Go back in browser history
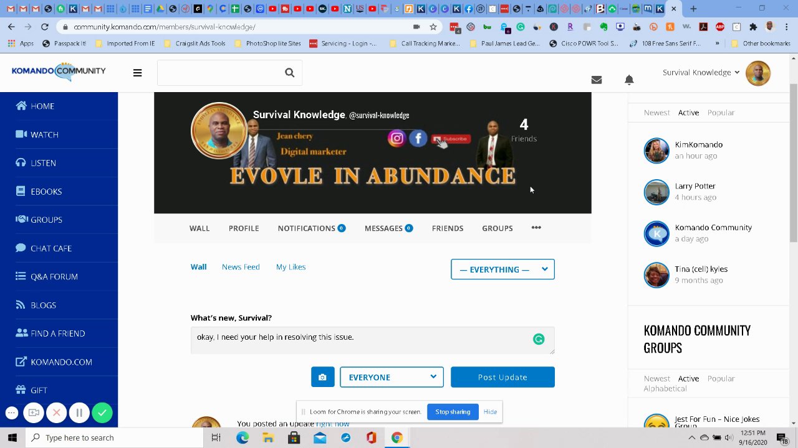 [x=11, y=27]
